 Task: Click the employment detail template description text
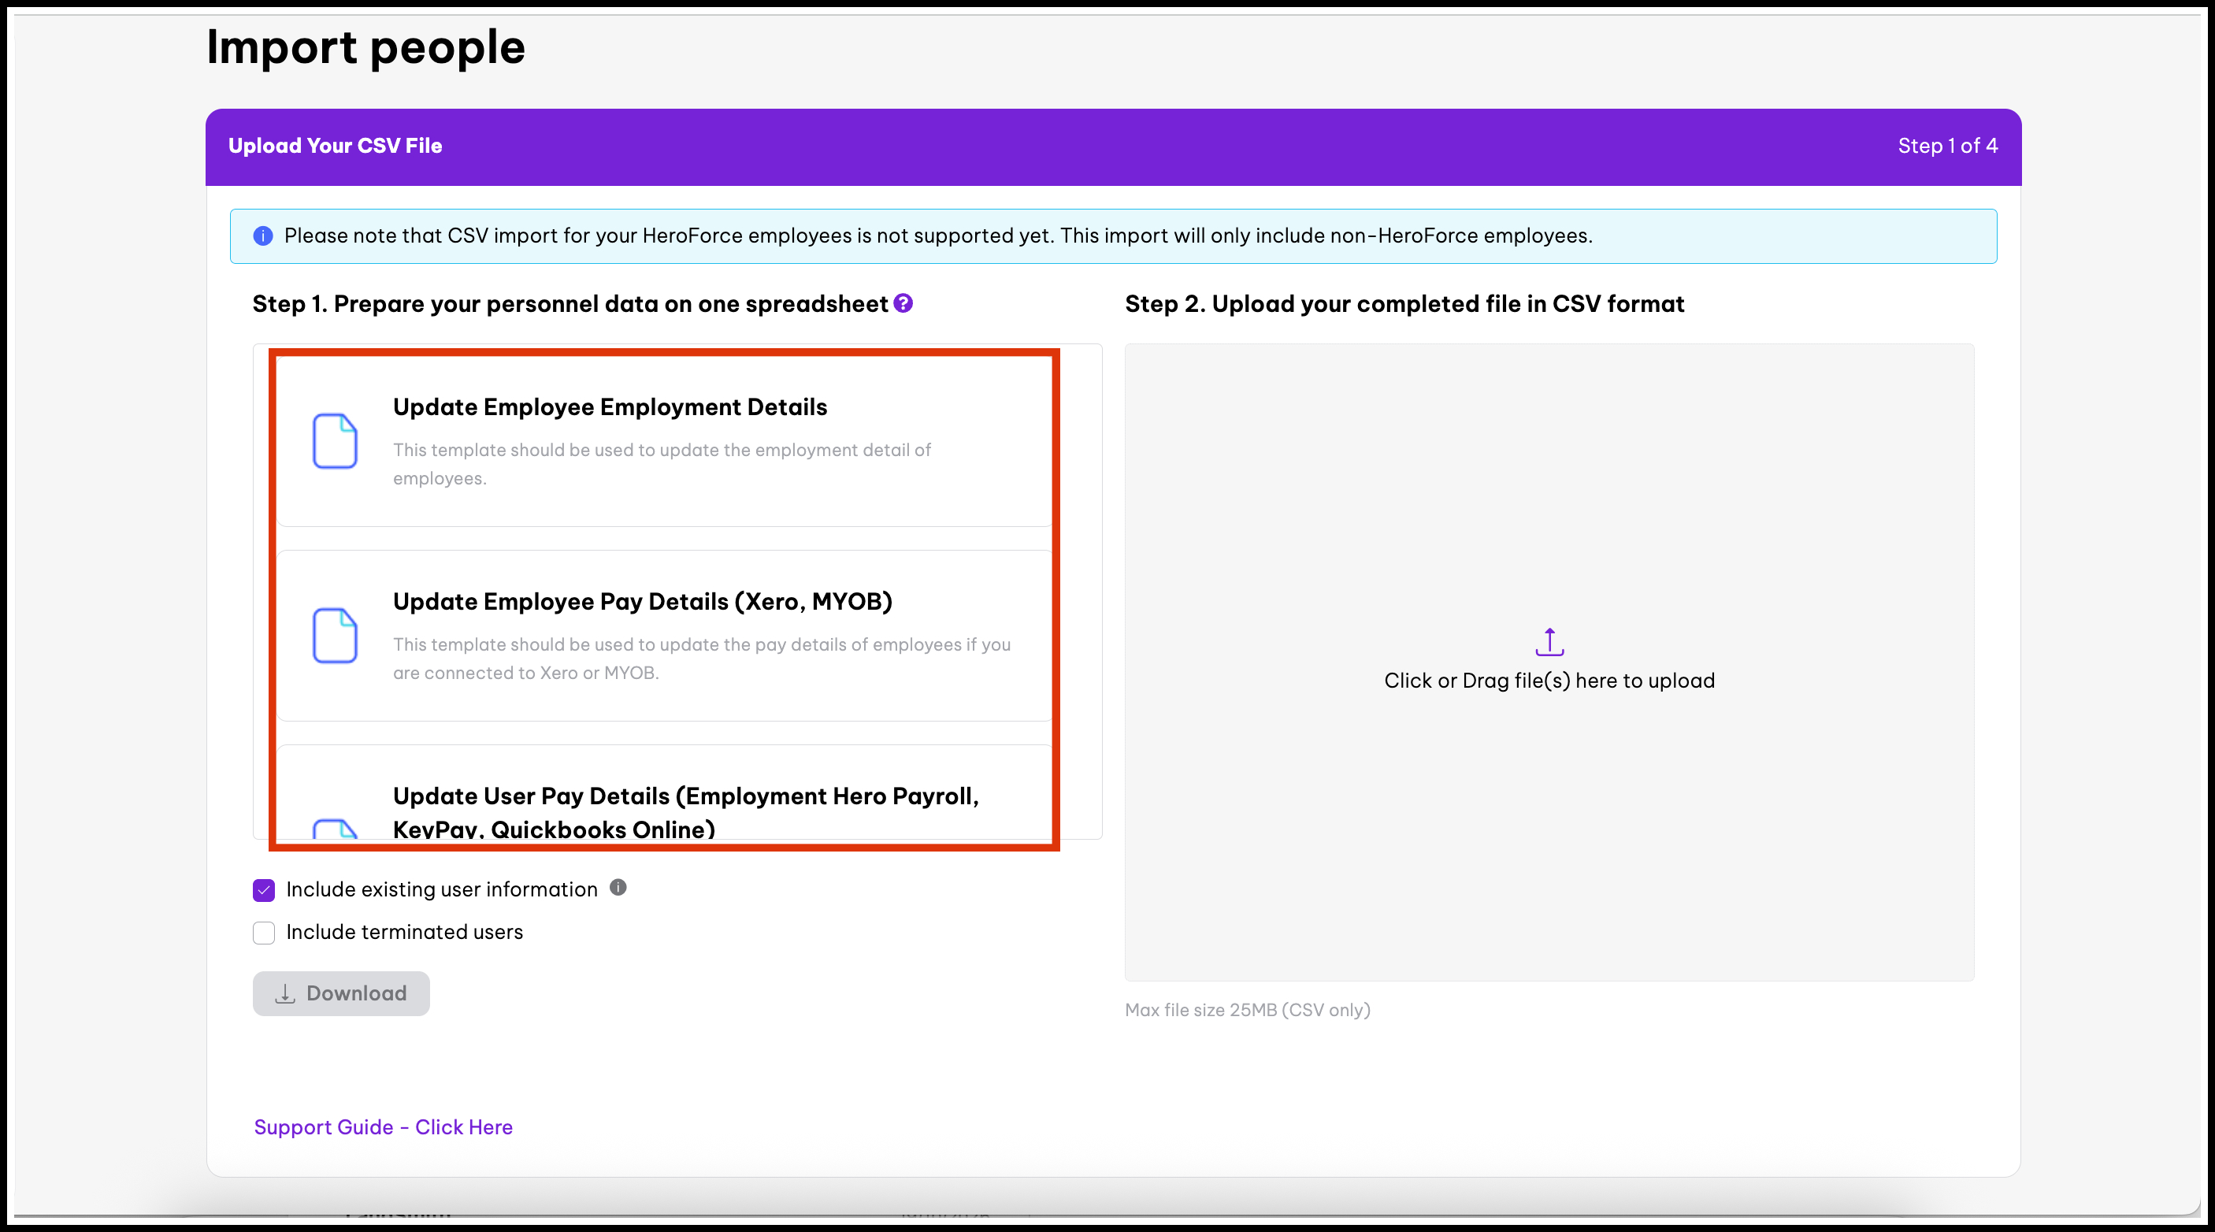coord(662,464)
